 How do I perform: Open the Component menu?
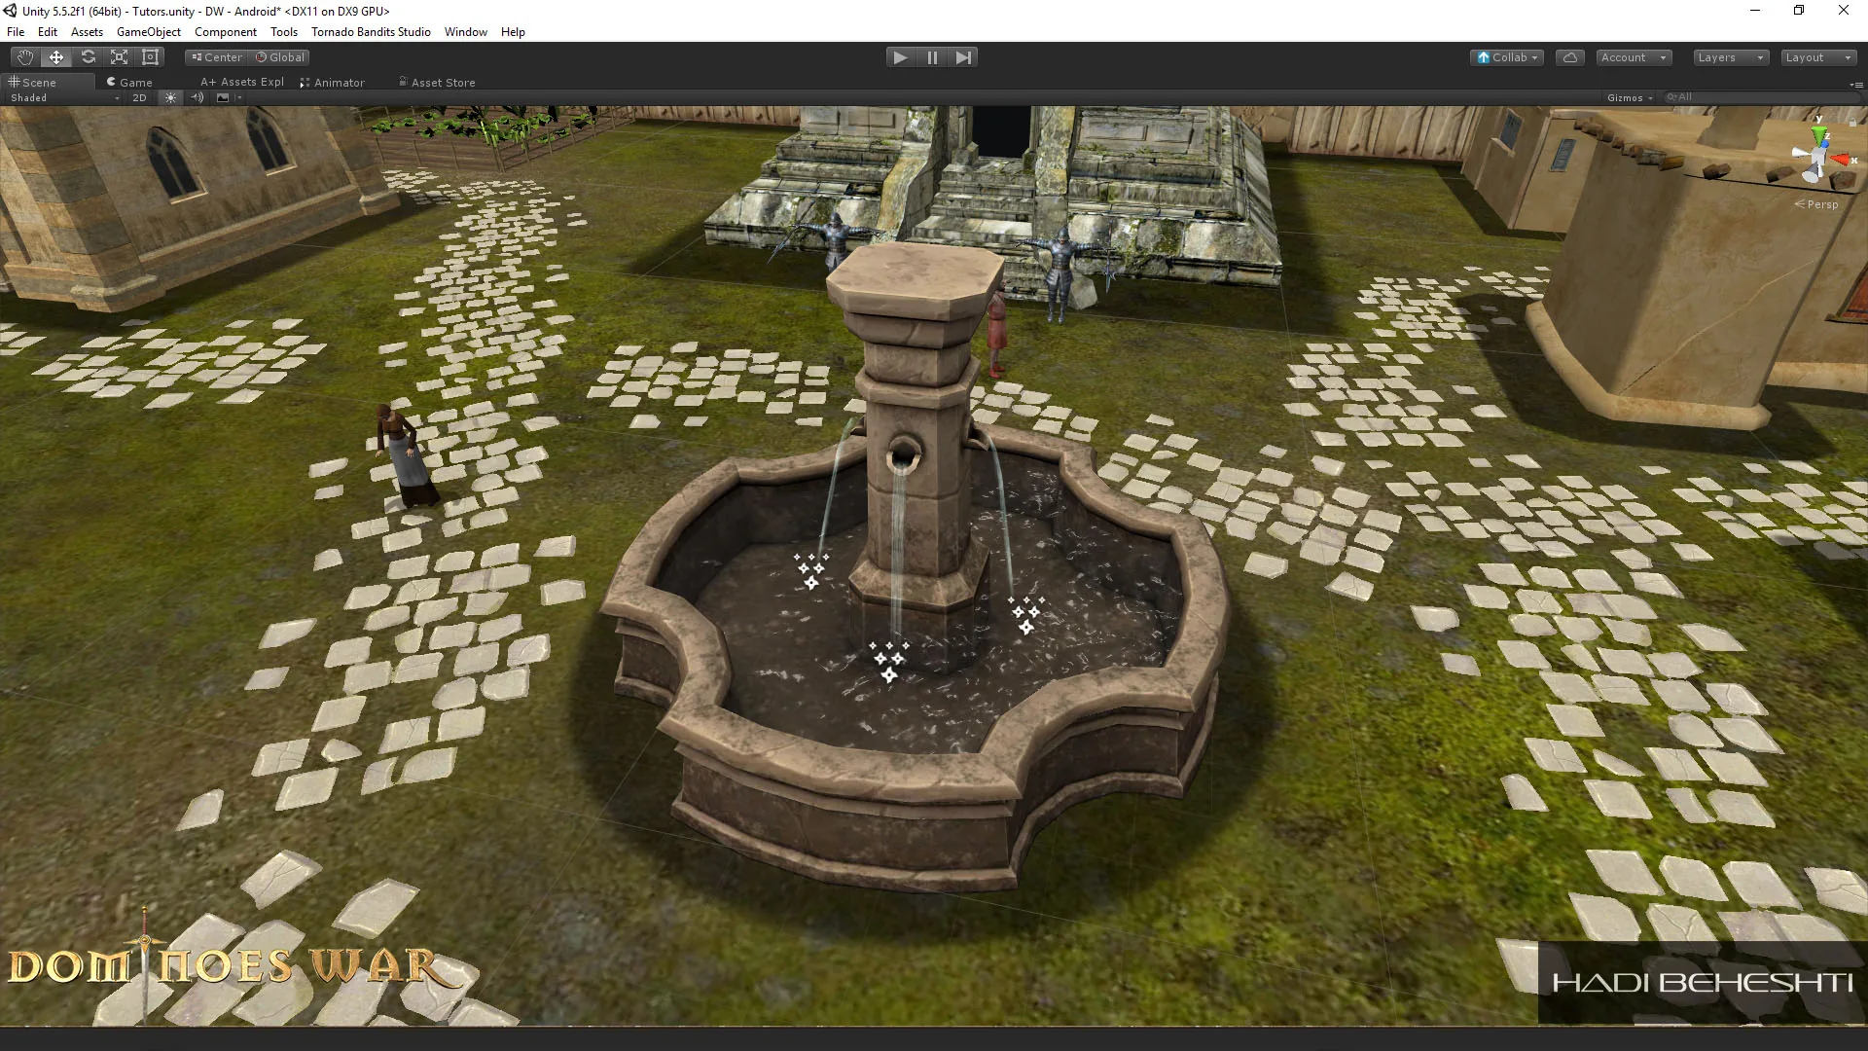(226, 32)
